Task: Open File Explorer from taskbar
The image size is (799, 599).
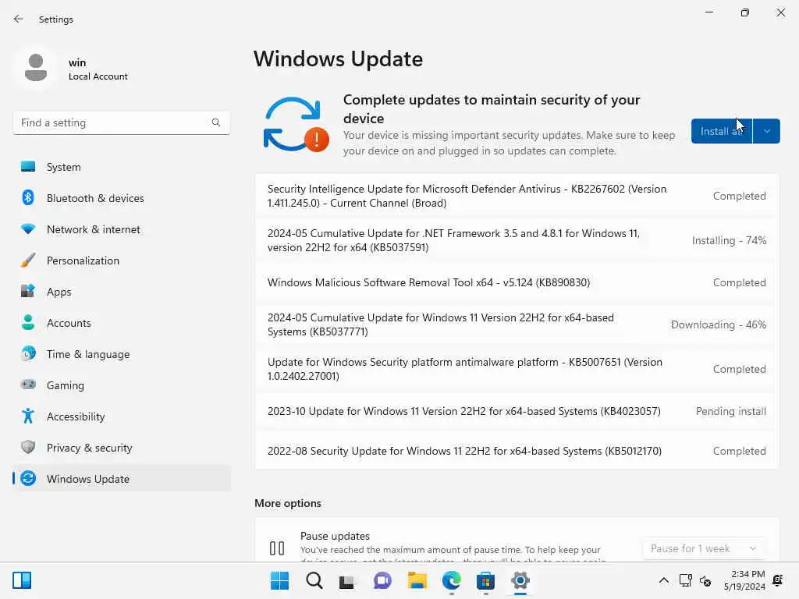Action: point(417,580)
